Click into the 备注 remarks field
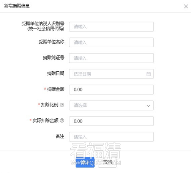The image size is (191, 173). pyautogui.click(x=111, y=137)
